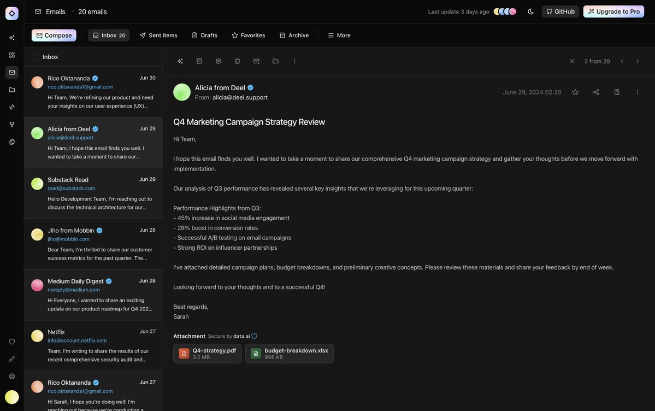655x411 pixels.
Task: Open the folder icon in left sidebar
Action: (11, 90)
